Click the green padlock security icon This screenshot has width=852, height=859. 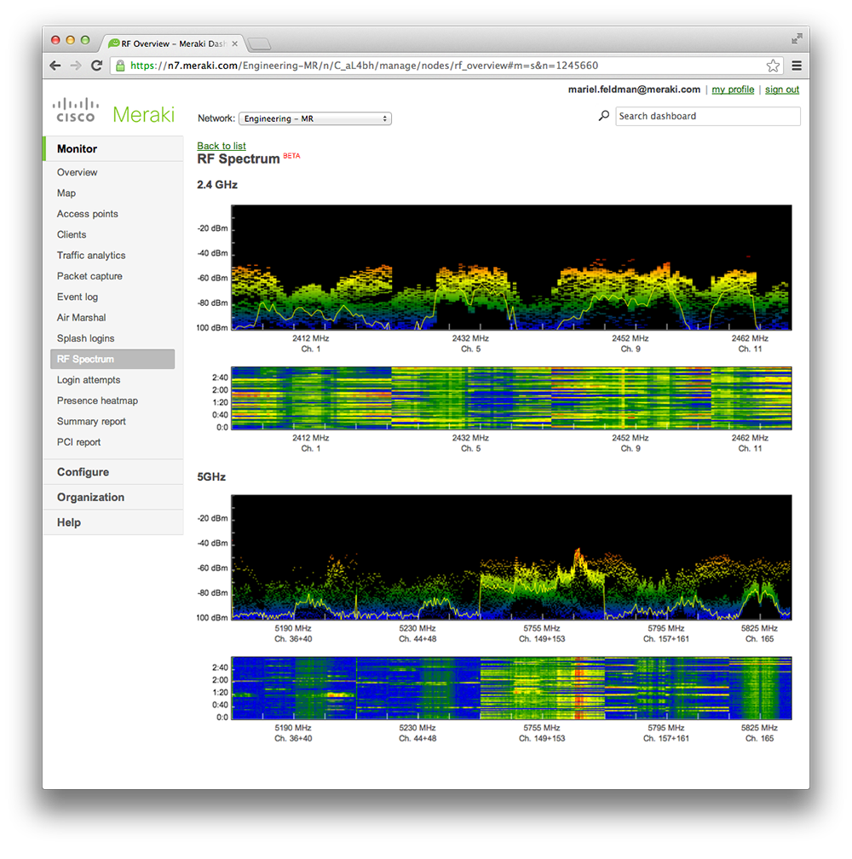point(120,66)
